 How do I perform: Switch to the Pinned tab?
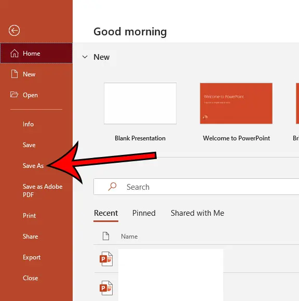pyautogui.click(x=144, y=213)
